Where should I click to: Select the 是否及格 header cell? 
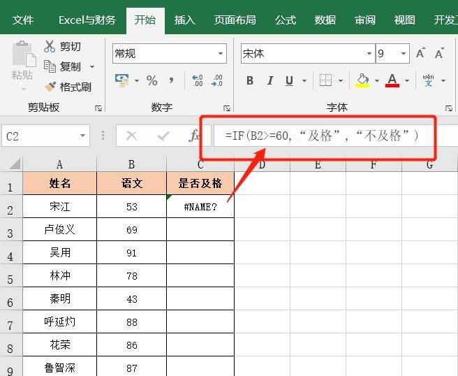pos(200,183)
